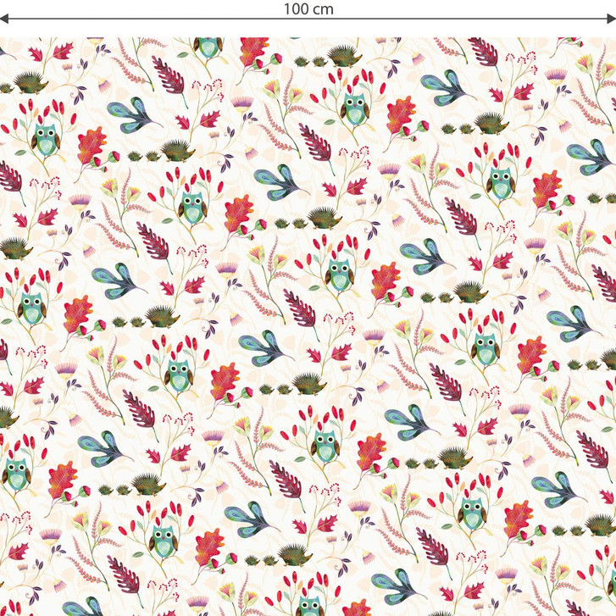Viewport: 616px width, 616px height.
Task: Click the owl closest to the image center
Action: click(339, 275)
